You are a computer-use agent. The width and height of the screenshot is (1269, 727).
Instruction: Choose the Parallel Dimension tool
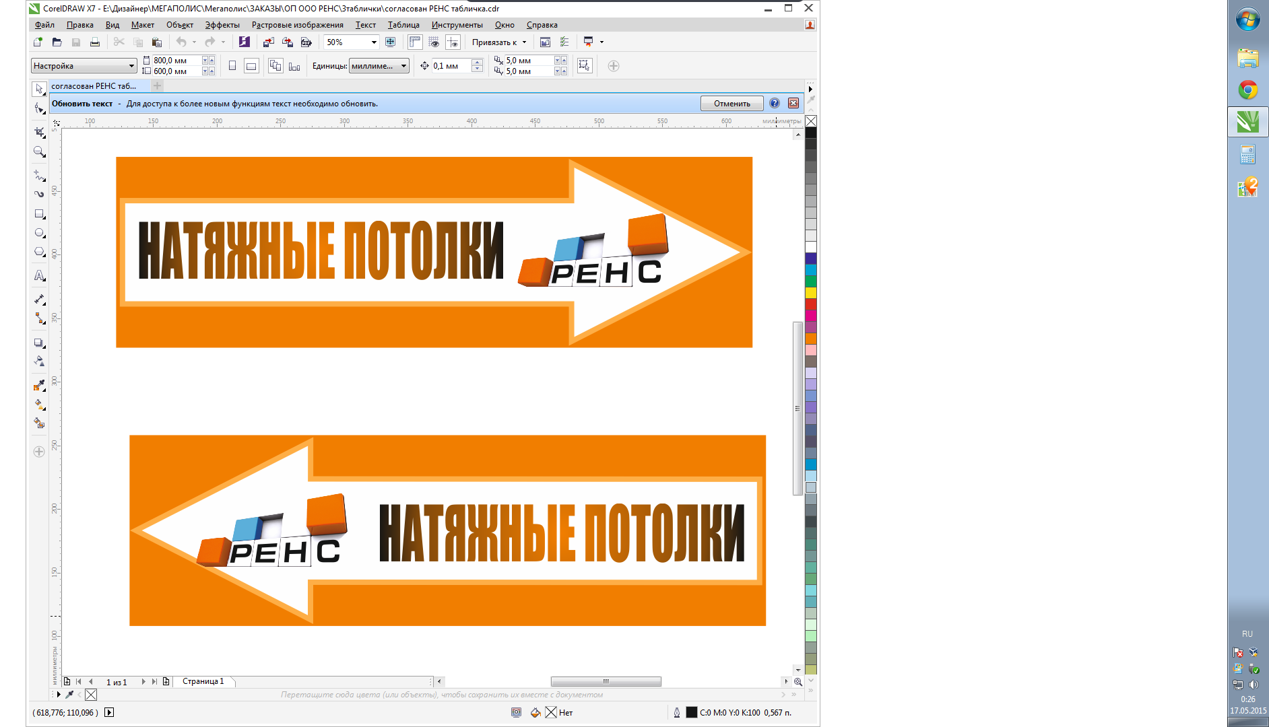pos(39,299)
